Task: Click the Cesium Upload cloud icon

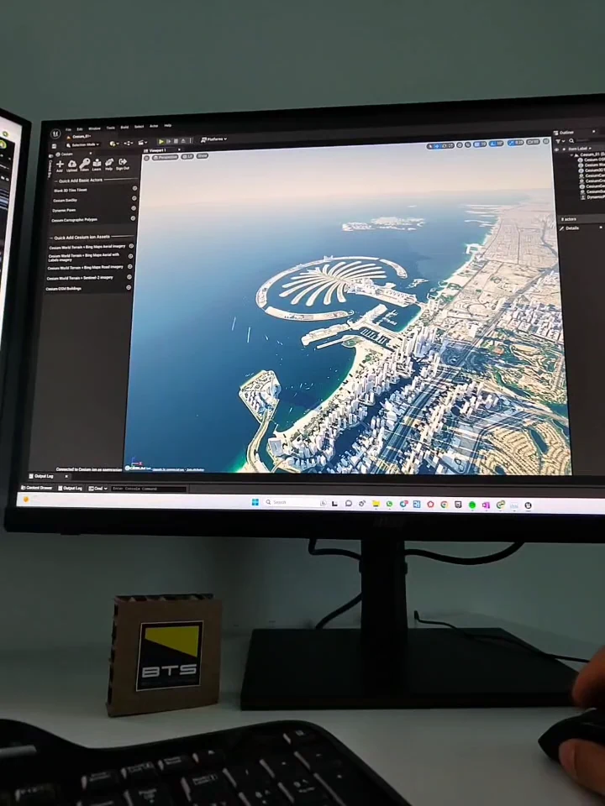Action: (x=72, y=165)
